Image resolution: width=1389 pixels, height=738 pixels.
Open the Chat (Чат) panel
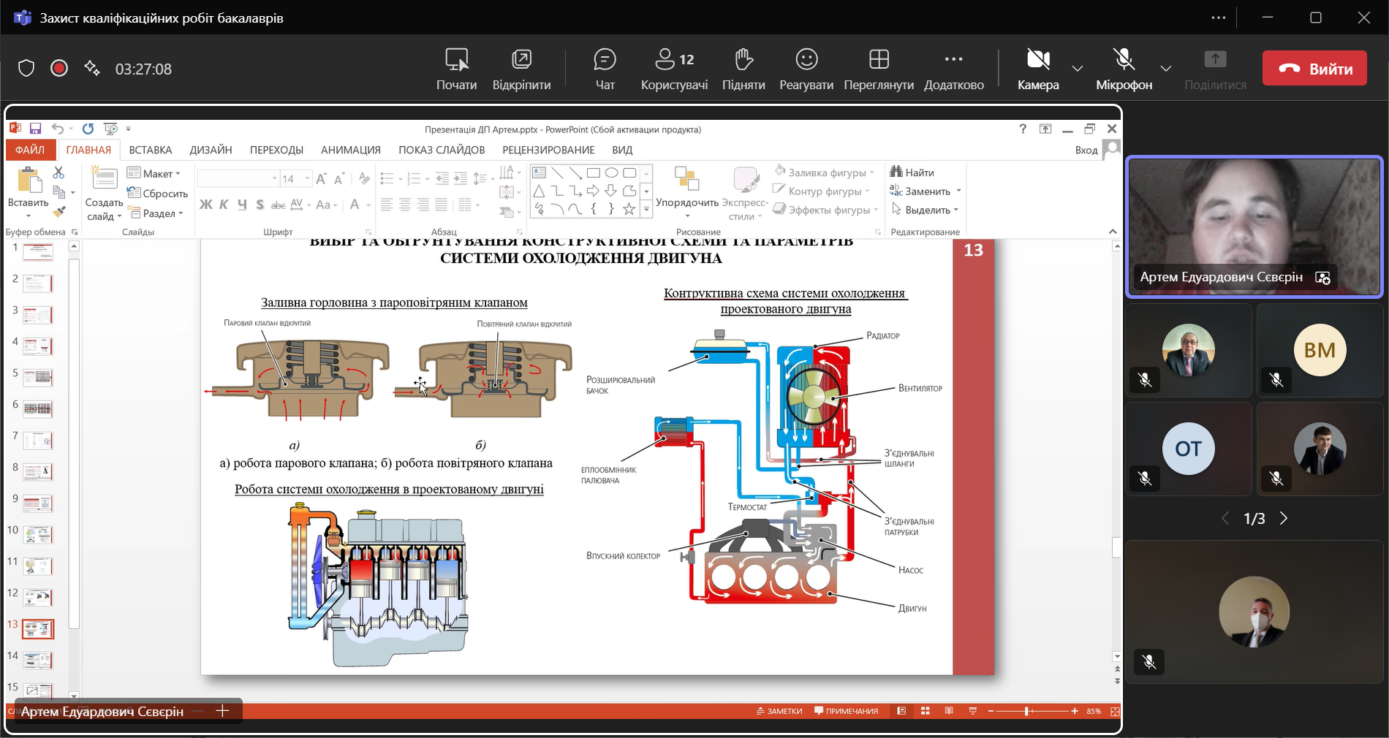point(605,69)
